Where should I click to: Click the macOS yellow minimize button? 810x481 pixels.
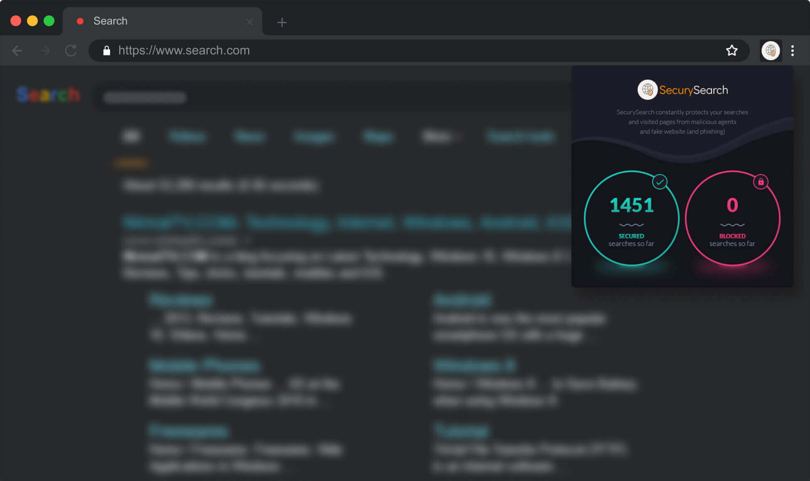pos(32,21)
